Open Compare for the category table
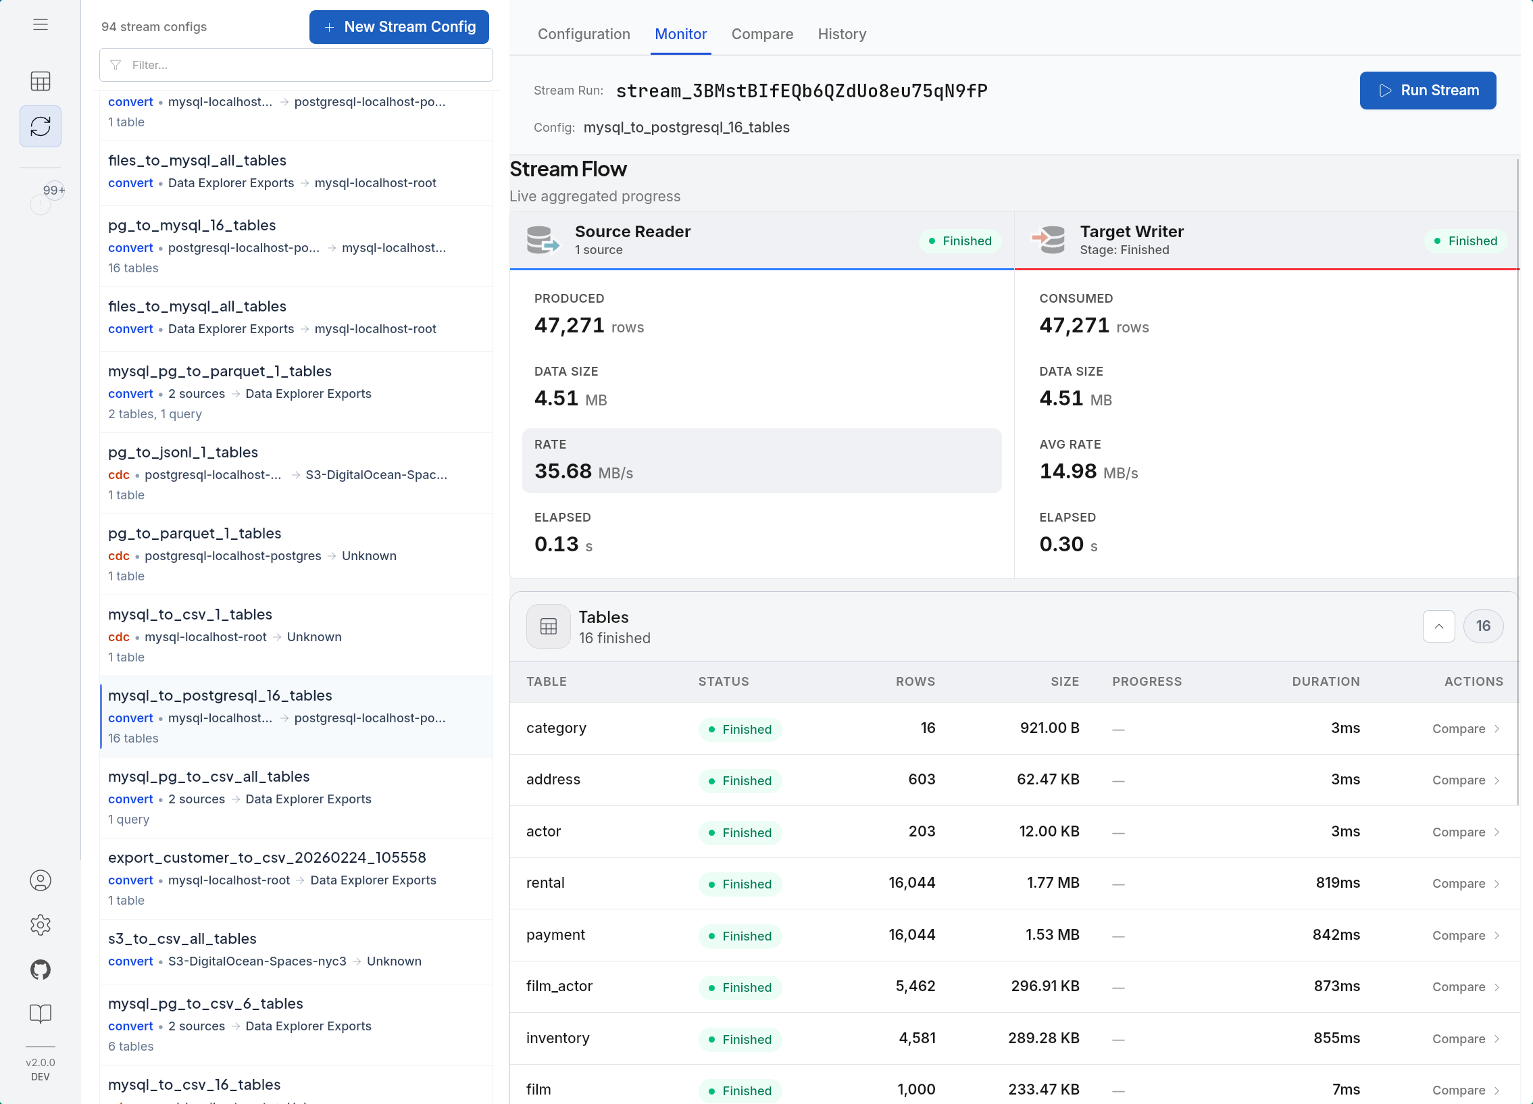The width and height of the screenshot is (1533, 1104). [1465, 729]
